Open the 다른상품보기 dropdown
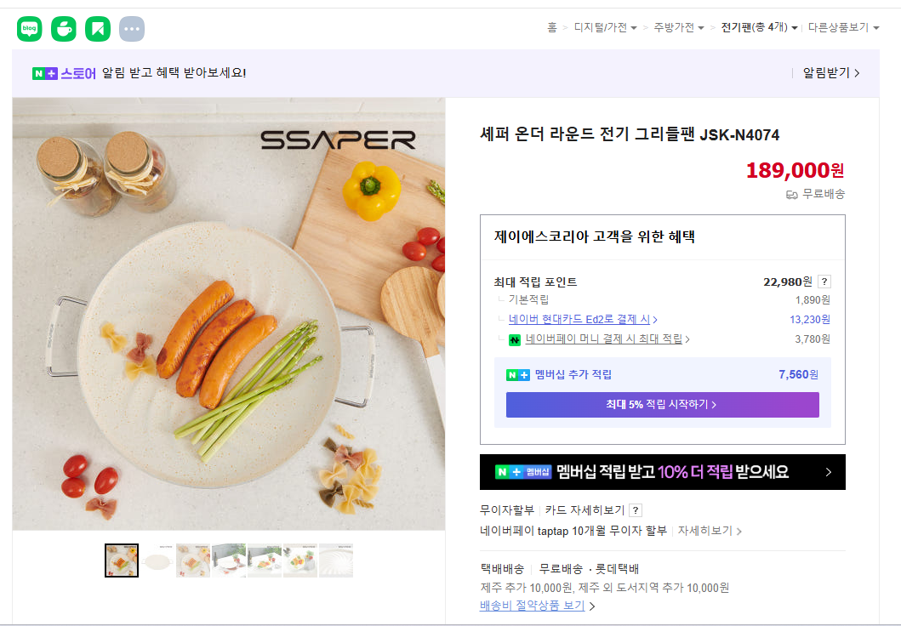 point(843,27)
